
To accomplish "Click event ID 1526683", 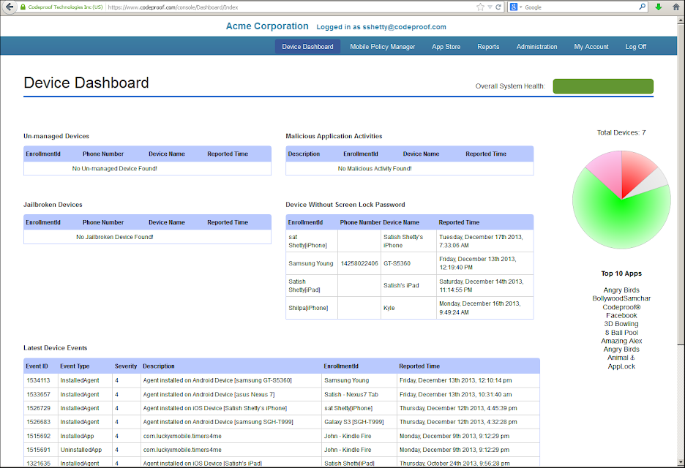I will click(39, 422).
